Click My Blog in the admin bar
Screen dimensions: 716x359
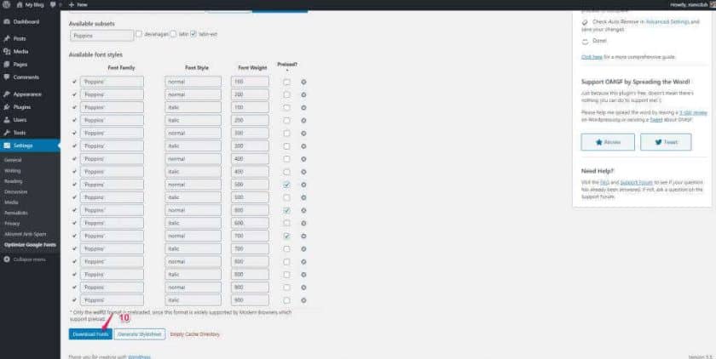[x=30, y=4]
